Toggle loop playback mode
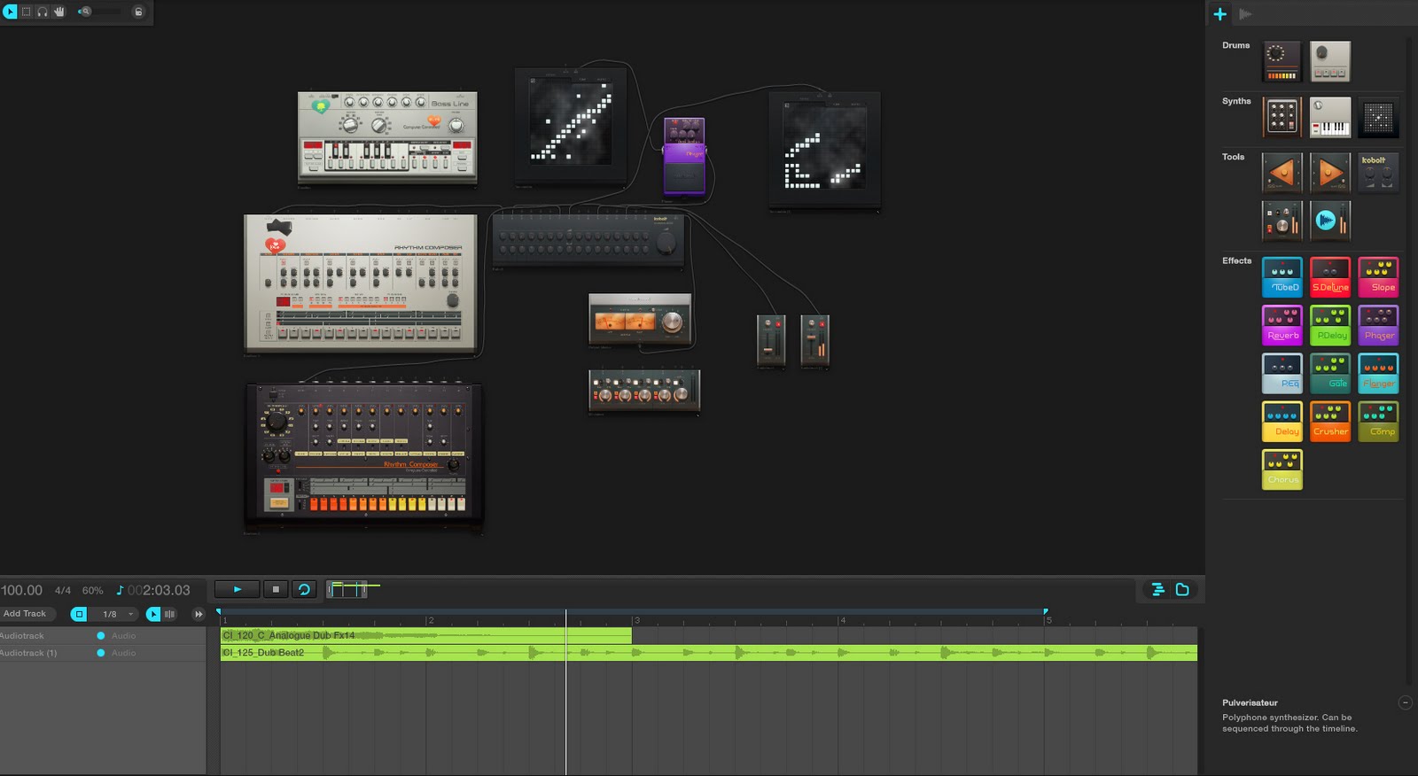This screenshot has width=1418, height=776. (x=304, y=589)
